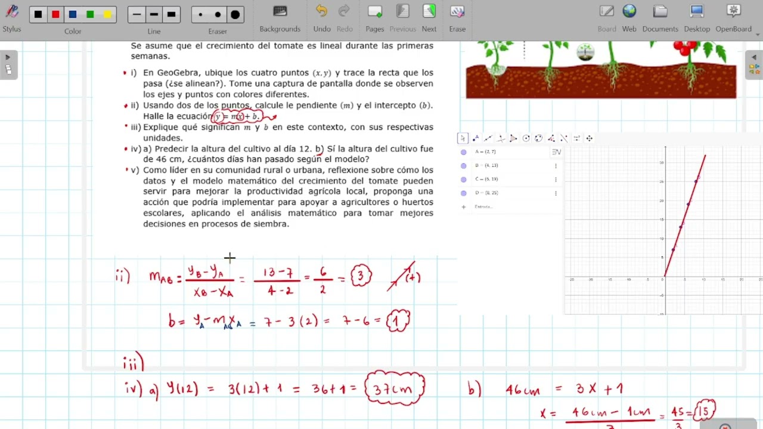Select the GeoGebra Ellipse tool
The width and height of the screenshot is (763, 429).
coord(539,138)
